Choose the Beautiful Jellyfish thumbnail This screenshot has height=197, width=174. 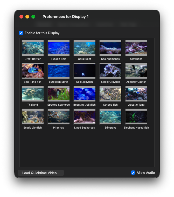[x=85, y=94]
